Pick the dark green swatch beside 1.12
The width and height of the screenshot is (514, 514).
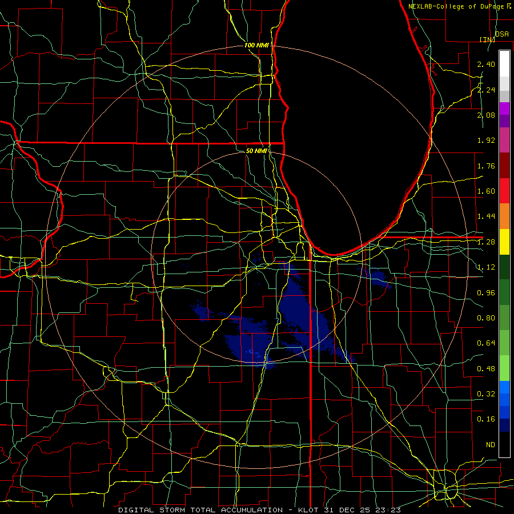coord(504,267)
